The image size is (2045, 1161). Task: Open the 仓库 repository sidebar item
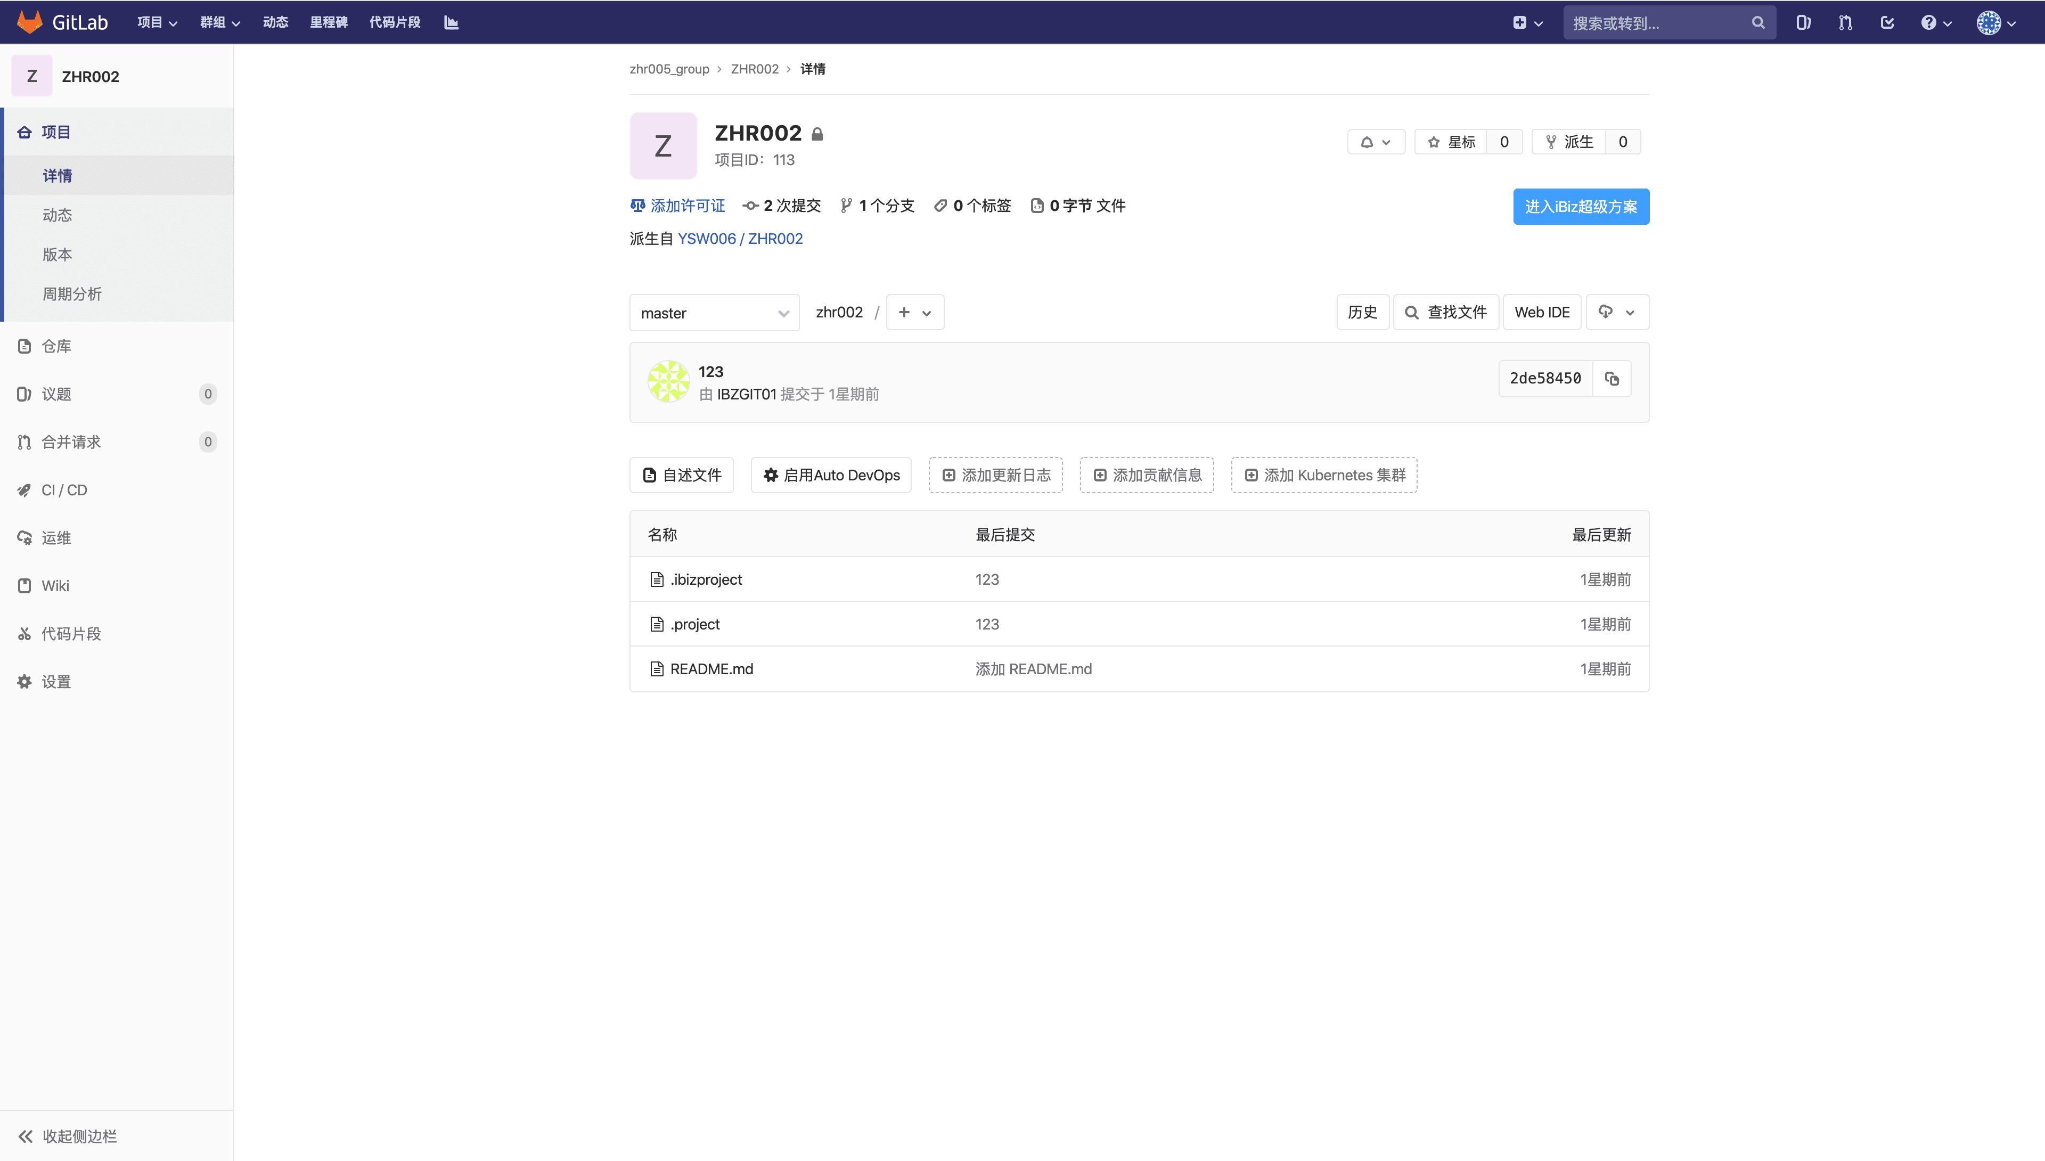coord(117,346)
